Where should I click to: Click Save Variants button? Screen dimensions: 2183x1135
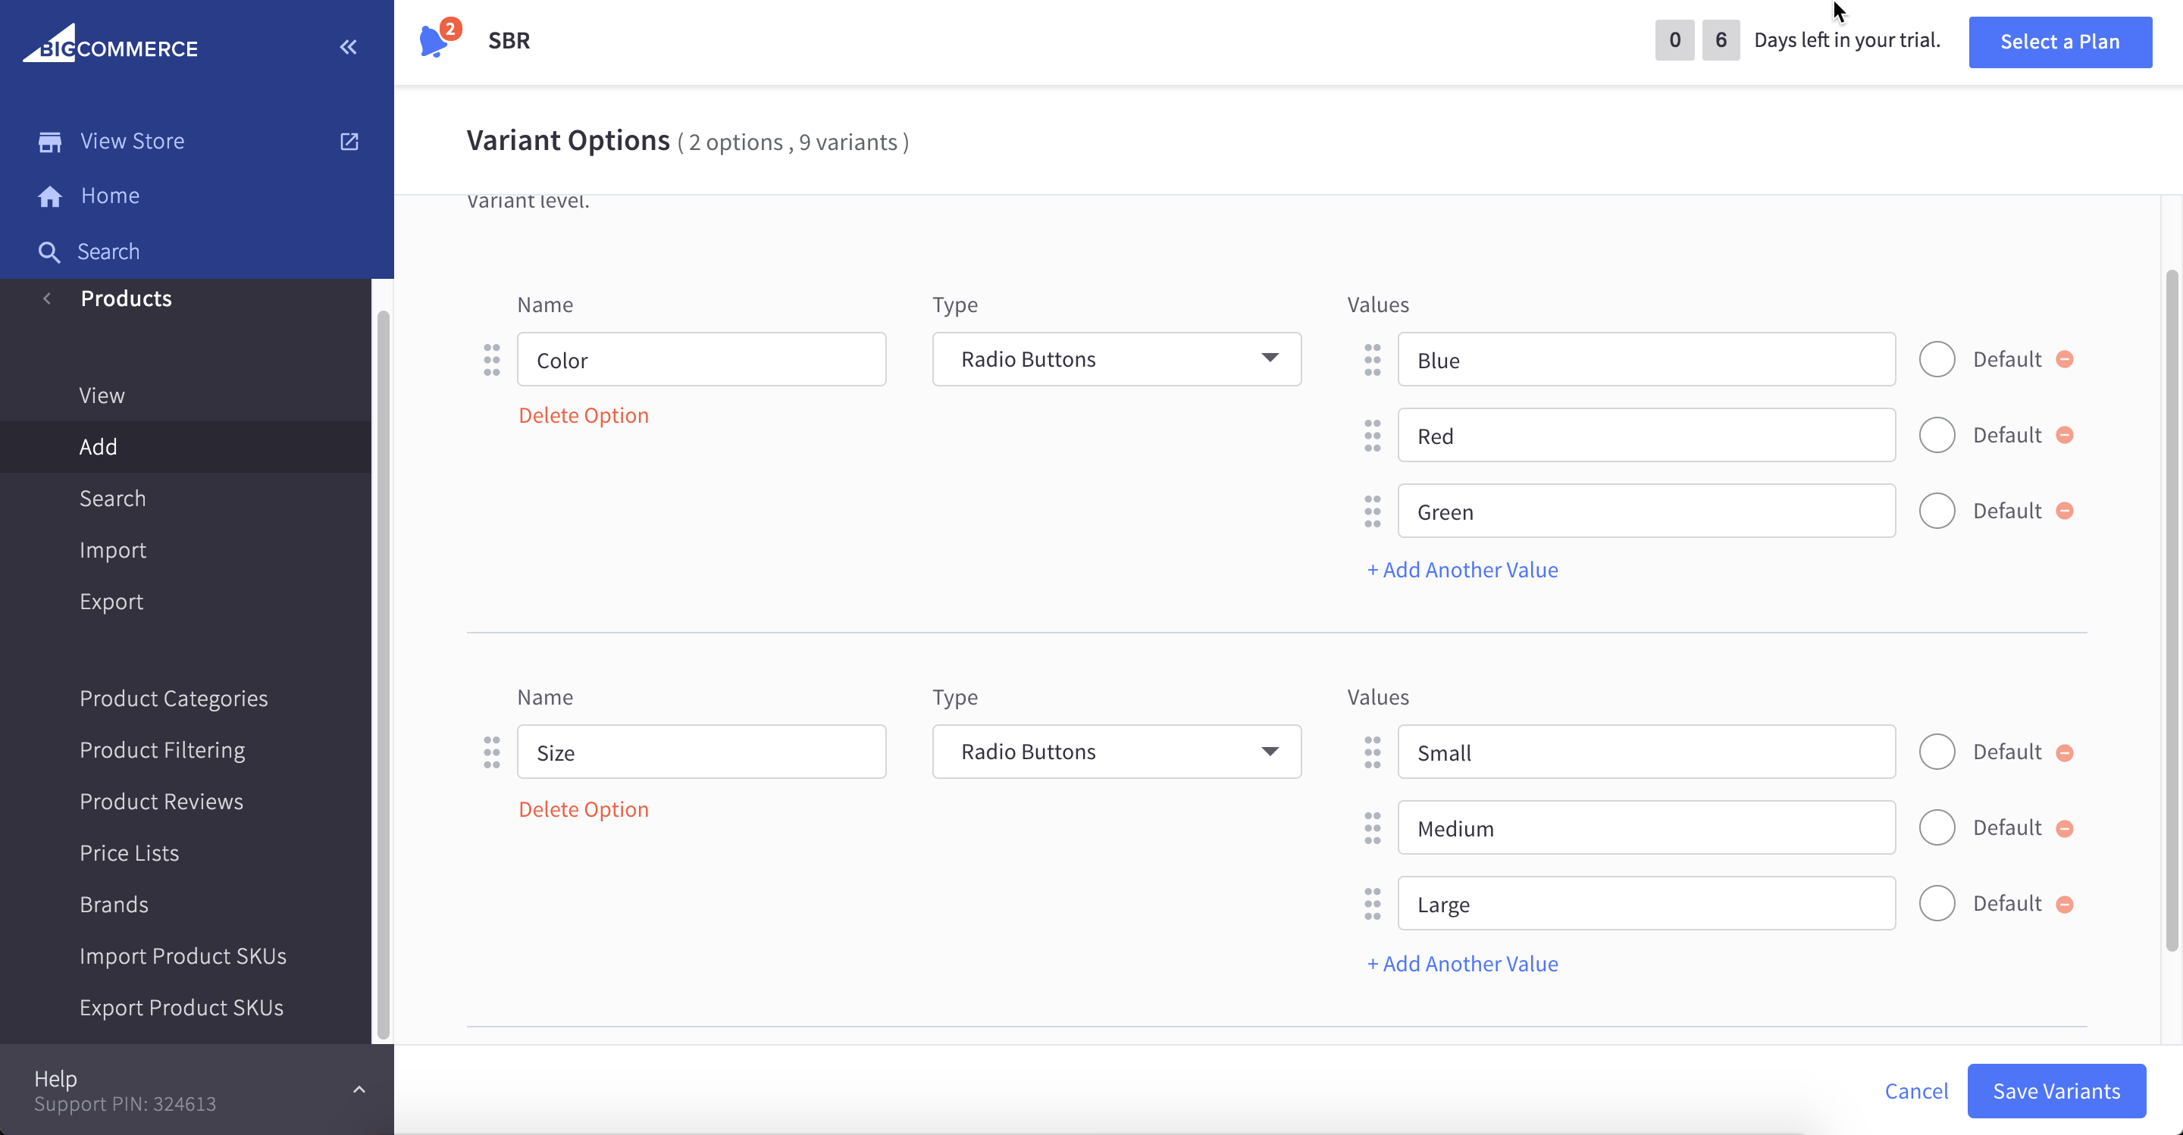click(2056, 1091)
